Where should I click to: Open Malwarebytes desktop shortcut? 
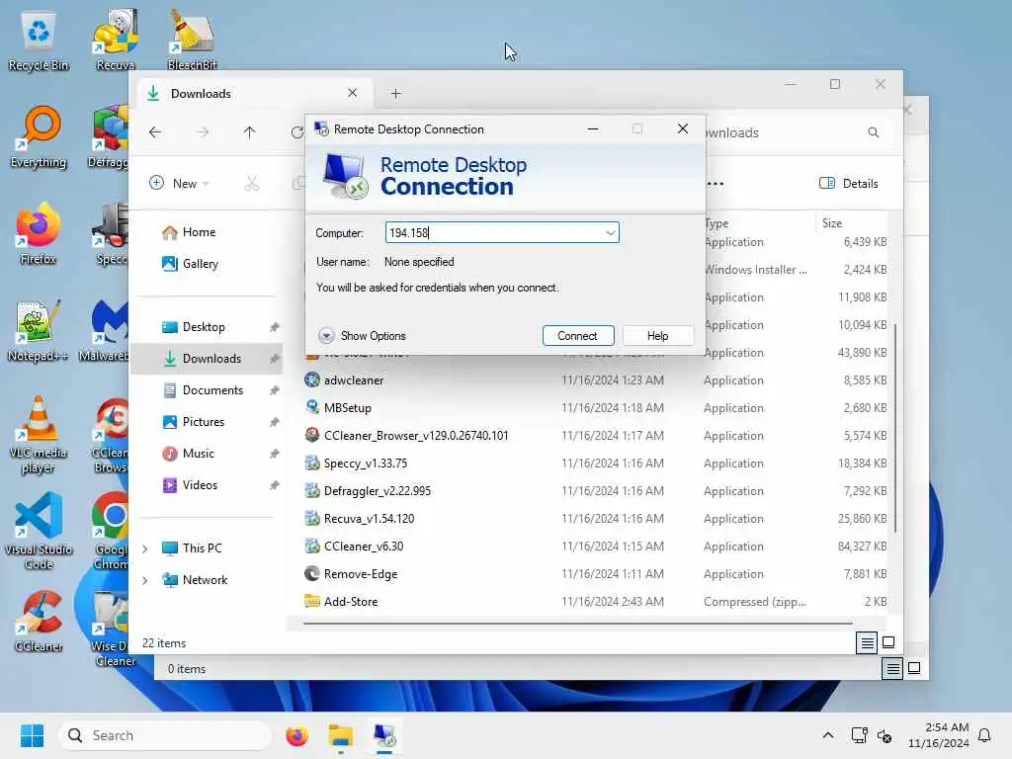click(106, 330)
